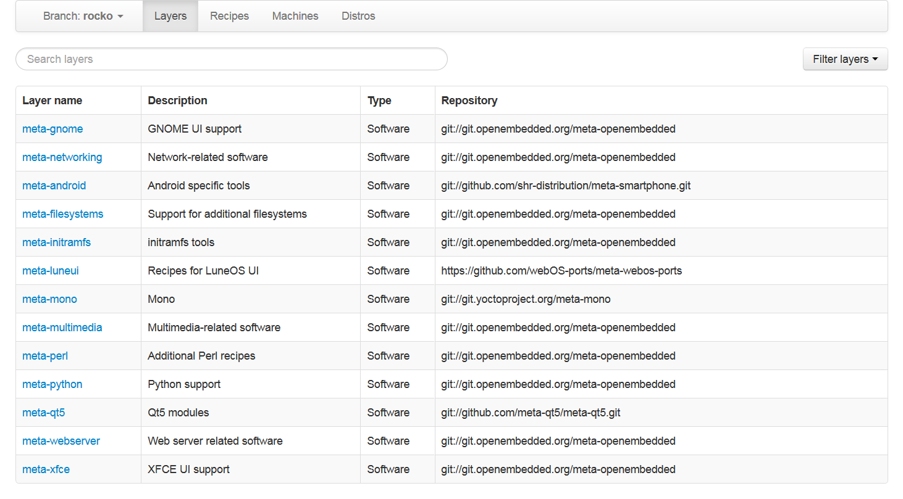
Task: Focus the Search layers input field
Action: [x=232, y=59]
